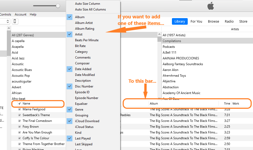The height and width of the screenshot is (150, 253).
Task: Toggle the checkbox for Mama Feelgood
Action: (x=19, y=109)
